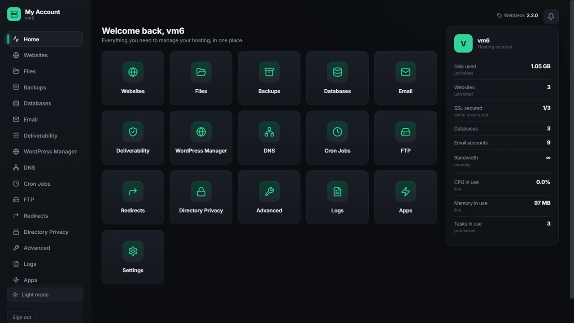Go to Websites in the sidebar
574x323 pixels.
click(x=45, y=55)
